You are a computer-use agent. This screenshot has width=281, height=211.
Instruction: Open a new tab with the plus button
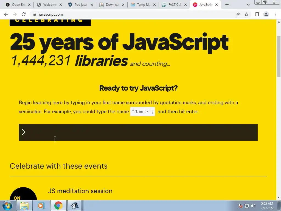pos(227,5)
